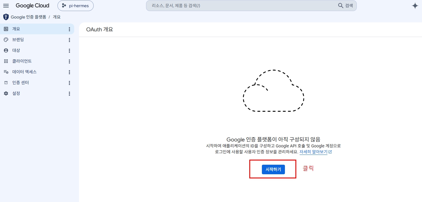The width and height of the screenshot is (422, 202).
Task: Open the pi-hermes project selector
Action: pyautogui.click(x=75, y=6)
